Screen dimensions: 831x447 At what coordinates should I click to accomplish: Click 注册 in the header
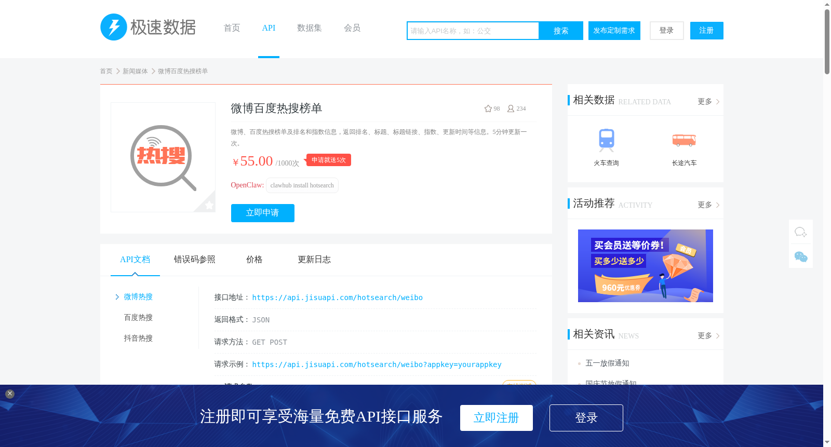point(707,31)
